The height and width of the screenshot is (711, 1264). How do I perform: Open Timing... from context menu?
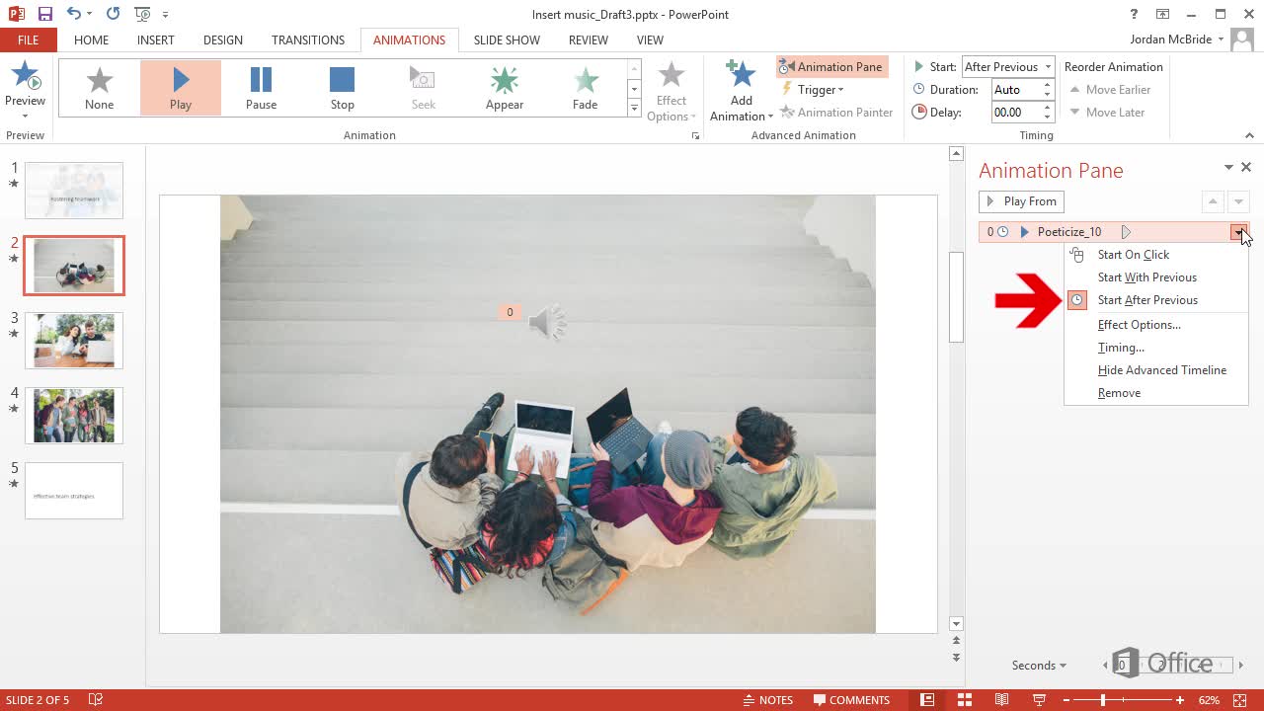click(x=1121, y=348)
